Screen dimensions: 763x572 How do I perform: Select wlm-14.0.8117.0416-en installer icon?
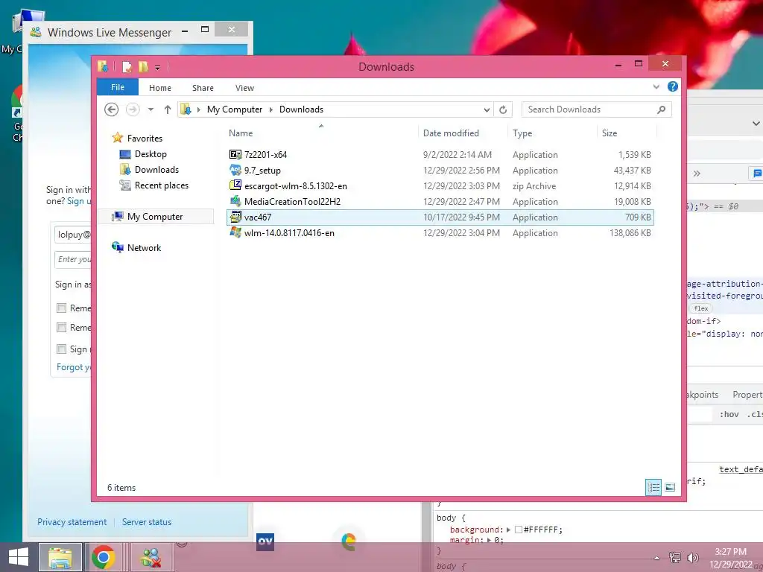235,232
